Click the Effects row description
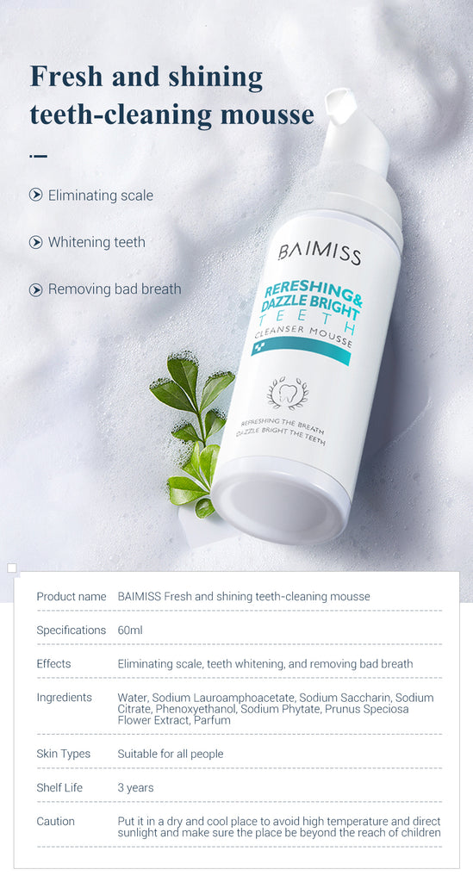The height and width of the screenshot is (882, 473). 265,664
